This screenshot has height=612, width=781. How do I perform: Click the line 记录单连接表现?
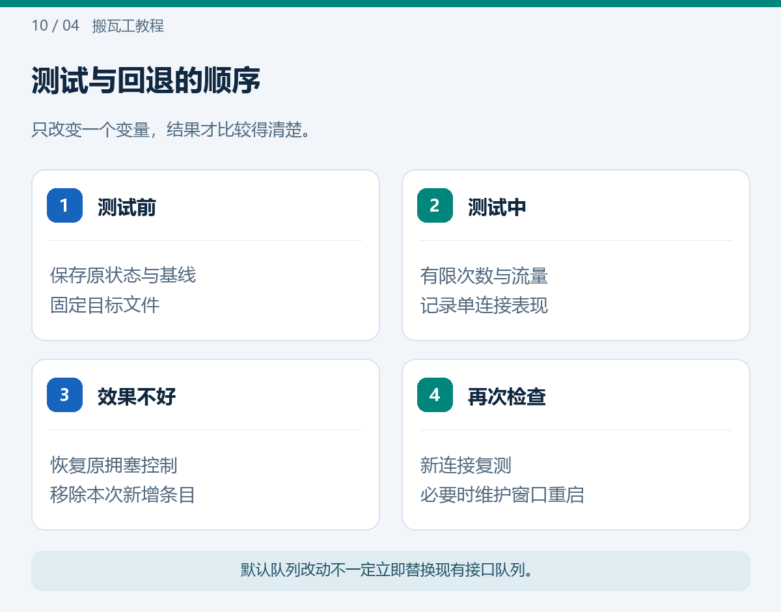coord(484,305)
